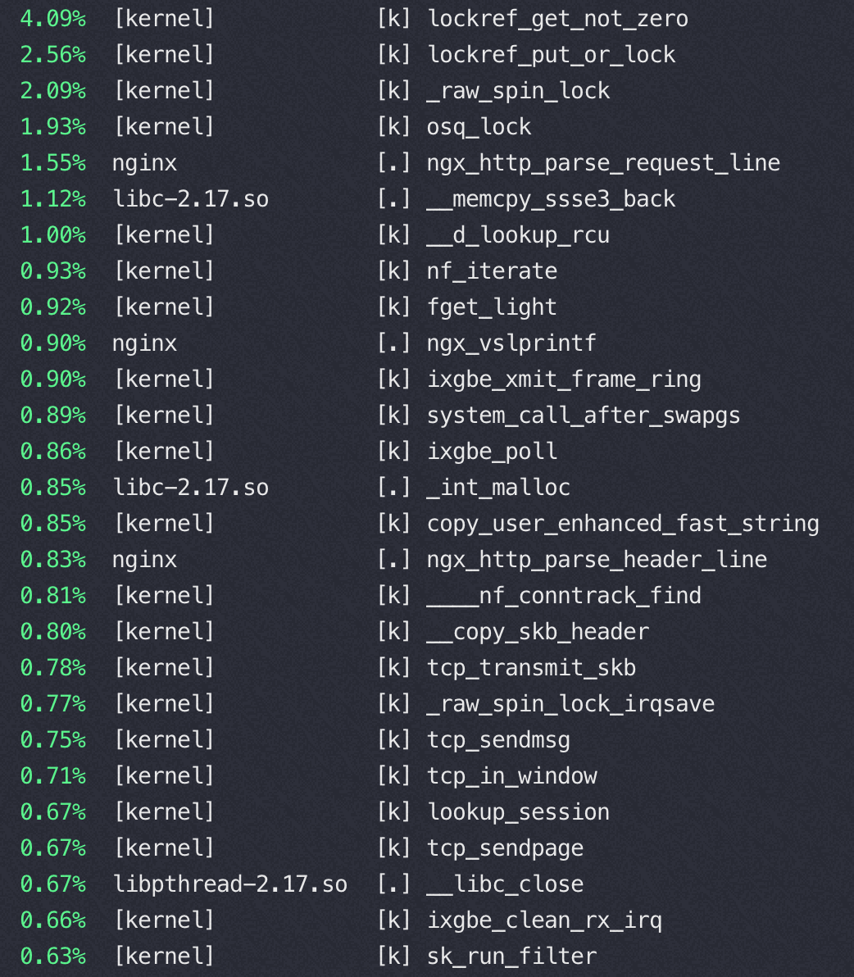Click the copy_user_enhanced_fast_string symbol
The image size is (854, 977).
623,524
